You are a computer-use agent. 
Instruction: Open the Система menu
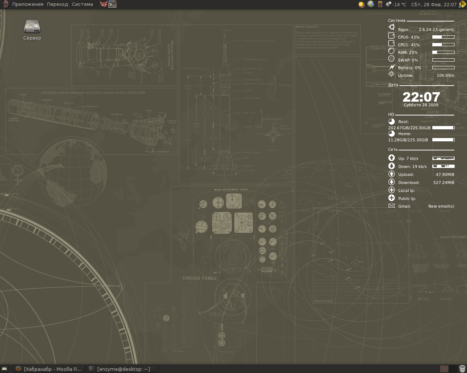tap(82, 4)
